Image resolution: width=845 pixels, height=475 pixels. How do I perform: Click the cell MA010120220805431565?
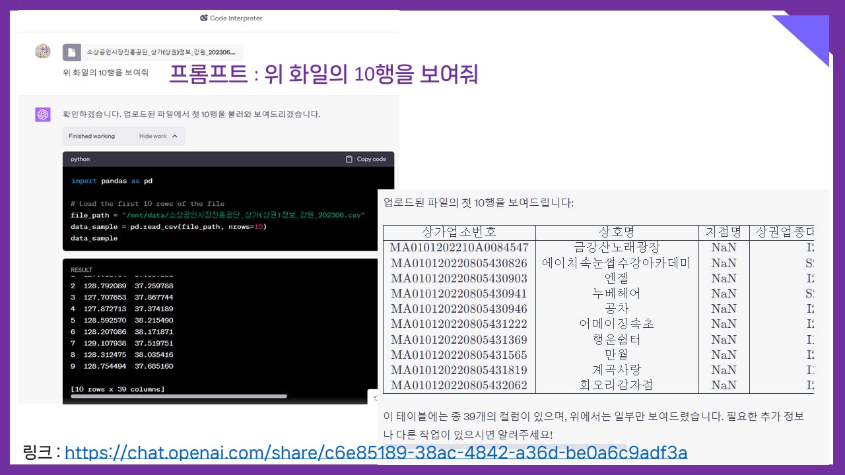click(x=459, y=355)
